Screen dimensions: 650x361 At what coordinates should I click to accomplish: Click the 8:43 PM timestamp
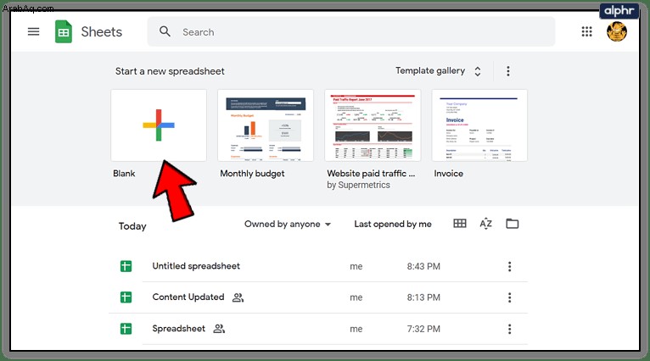[x=423, y=267]
